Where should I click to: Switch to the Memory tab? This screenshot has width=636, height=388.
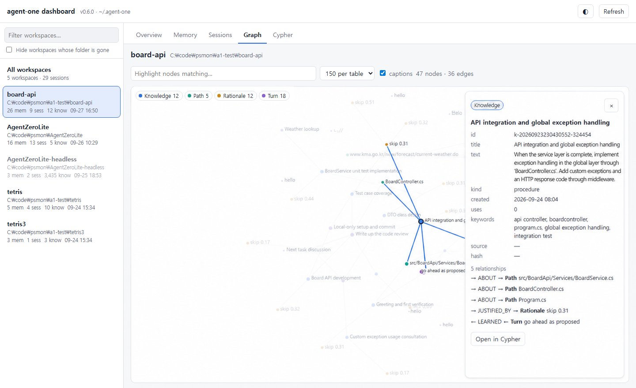(x=185, y=35)
